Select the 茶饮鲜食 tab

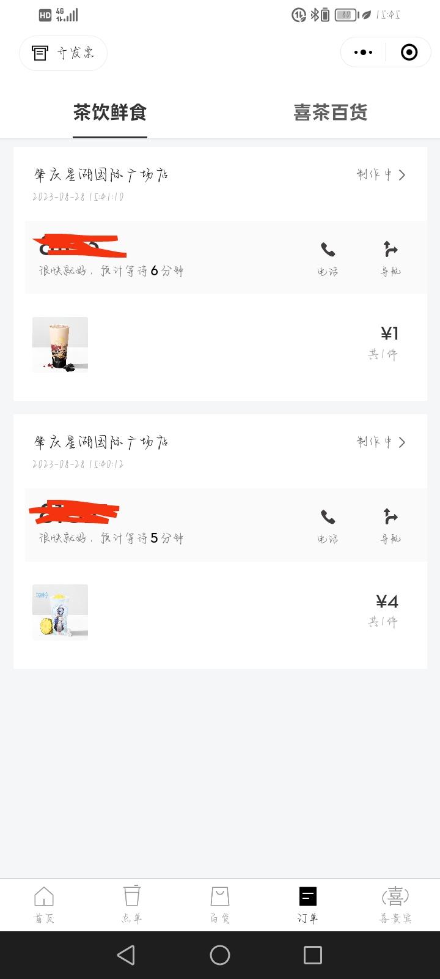click(110, 113)
